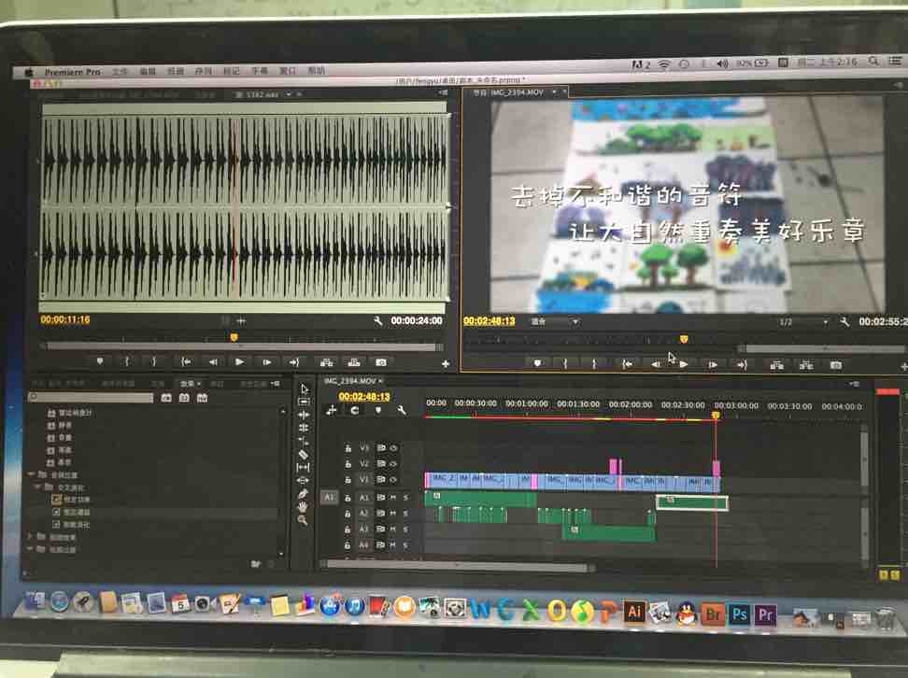Export frame with Program monitor camera icon
Screen dimensions: 908x678
click(x=835, y=364)
